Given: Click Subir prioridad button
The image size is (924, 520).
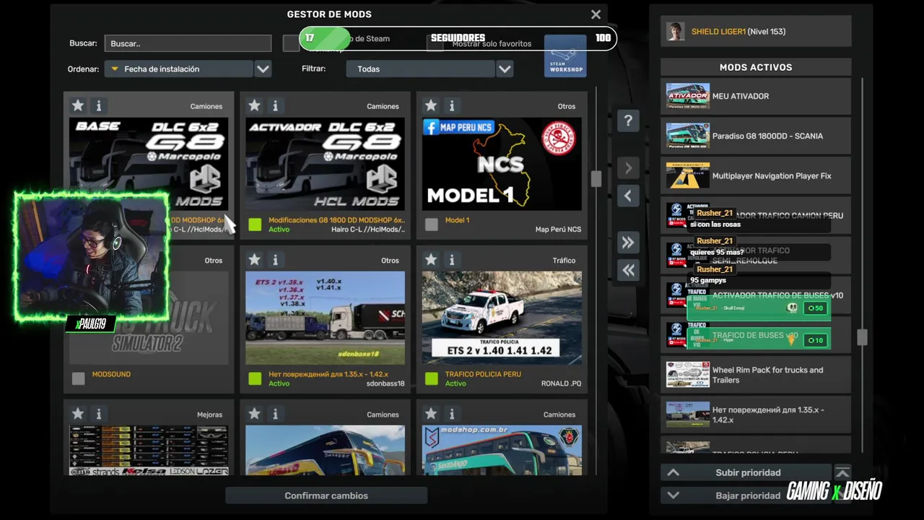Looking at the screenshot, I should (748, 472).
